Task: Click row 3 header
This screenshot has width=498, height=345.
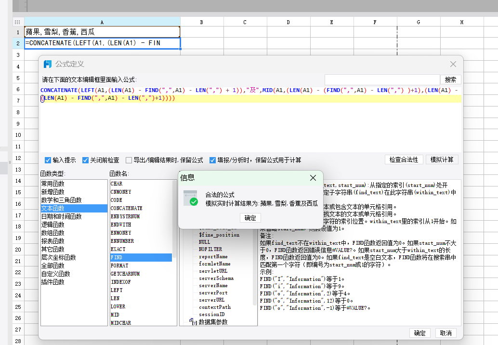Action: click(18, 55)
